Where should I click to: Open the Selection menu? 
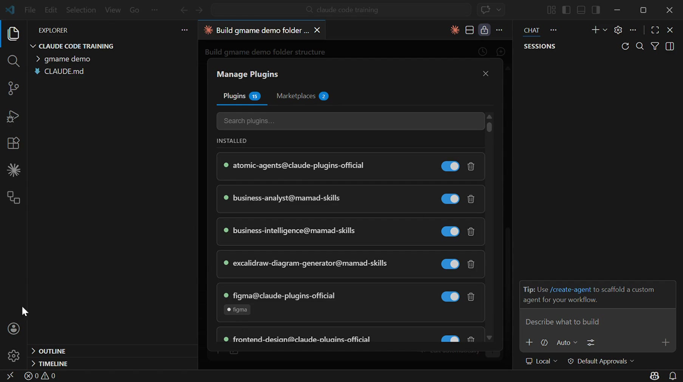(81, 10)
